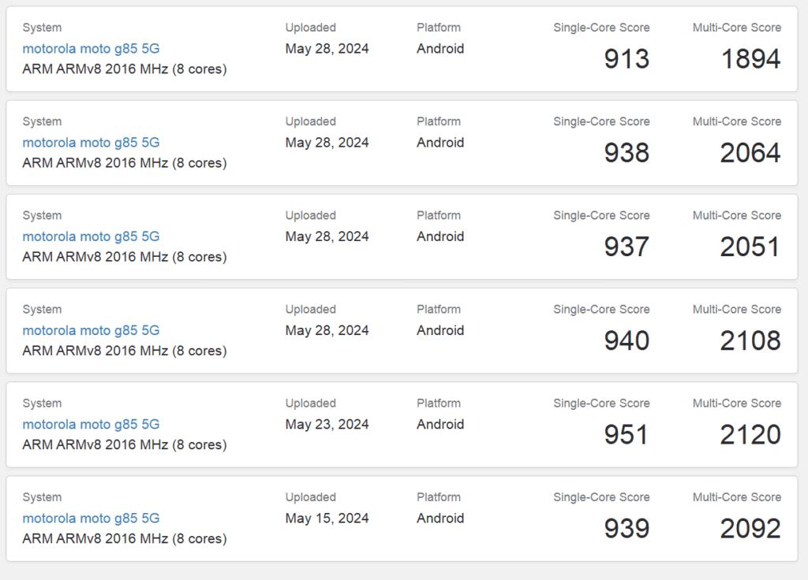Click the single-core score 939
Screen dimensions: 808x580
click(627, 529)
